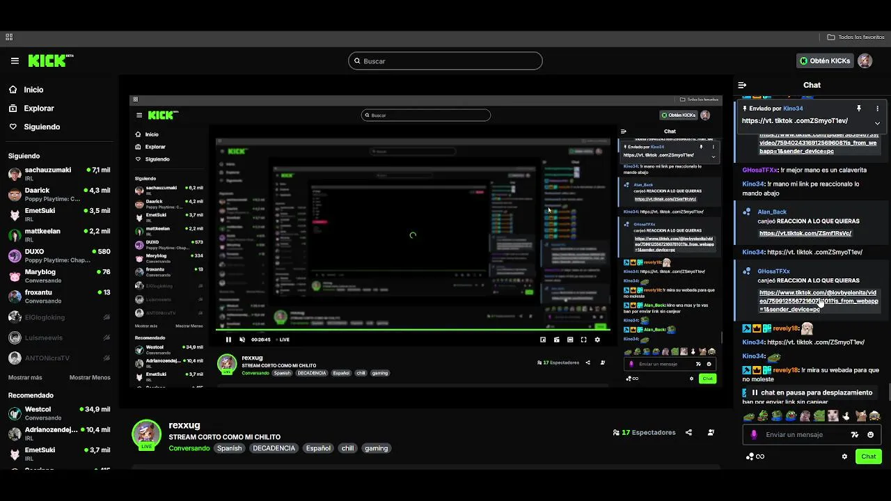Click the follow user icon beside share
Image resolution: width=891 pixels, height=501 pixels.
[x=711, y=432]
